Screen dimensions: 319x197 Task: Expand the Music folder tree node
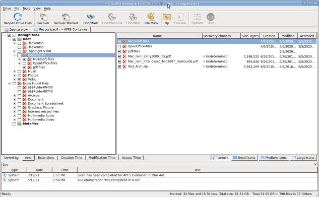[15, 72]
